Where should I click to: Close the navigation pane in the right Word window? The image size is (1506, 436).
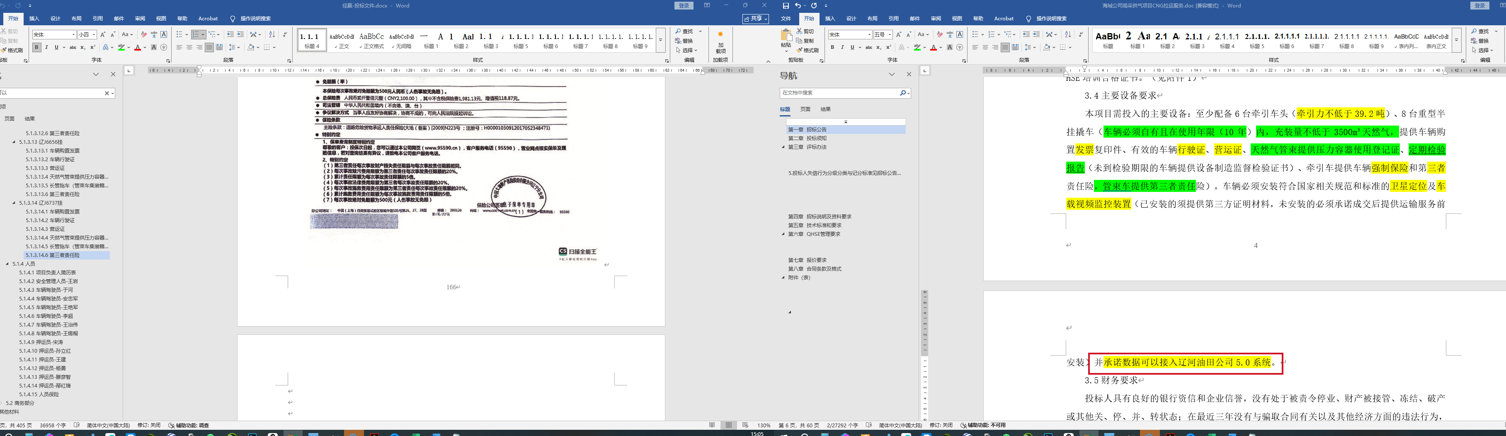909,75
